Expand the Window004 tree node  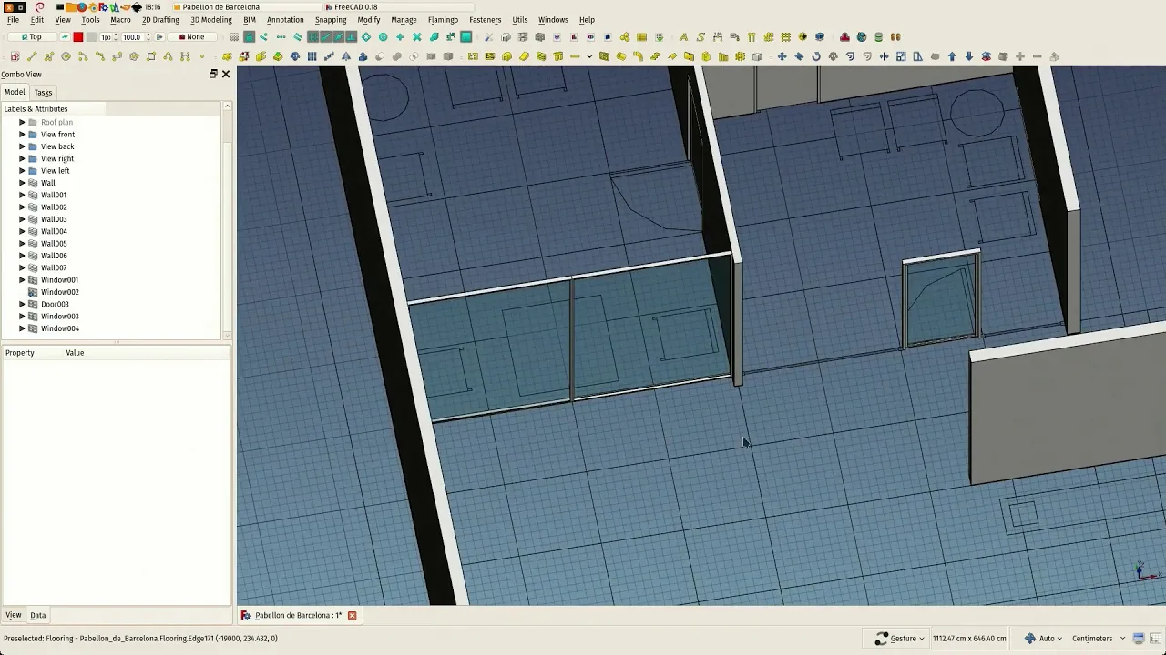tap(22, 328)
